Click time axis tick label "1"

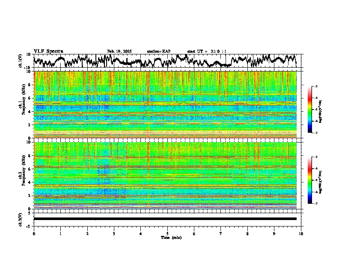pyautogui.click(x=60, y=234)
